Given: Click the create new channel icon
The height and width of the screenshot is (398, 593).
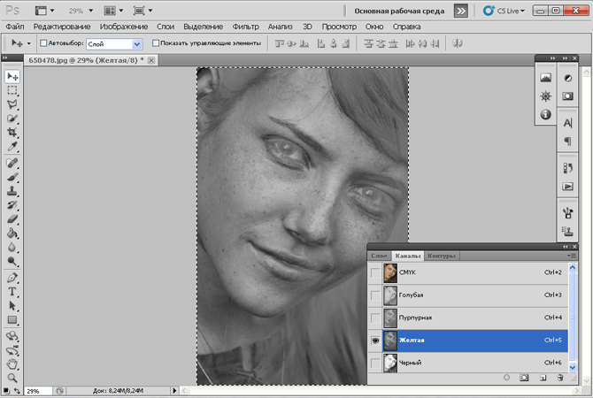Looking at the screenshot, I should tap(543, 378).
